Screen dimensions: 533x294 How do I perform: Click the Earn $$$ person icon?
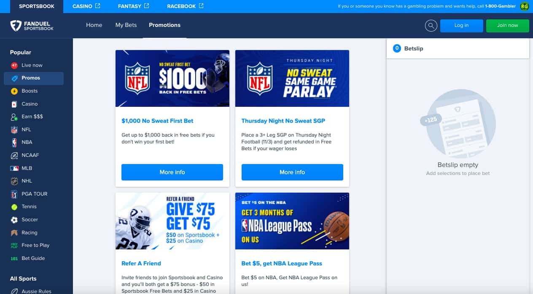click(14, 117)
